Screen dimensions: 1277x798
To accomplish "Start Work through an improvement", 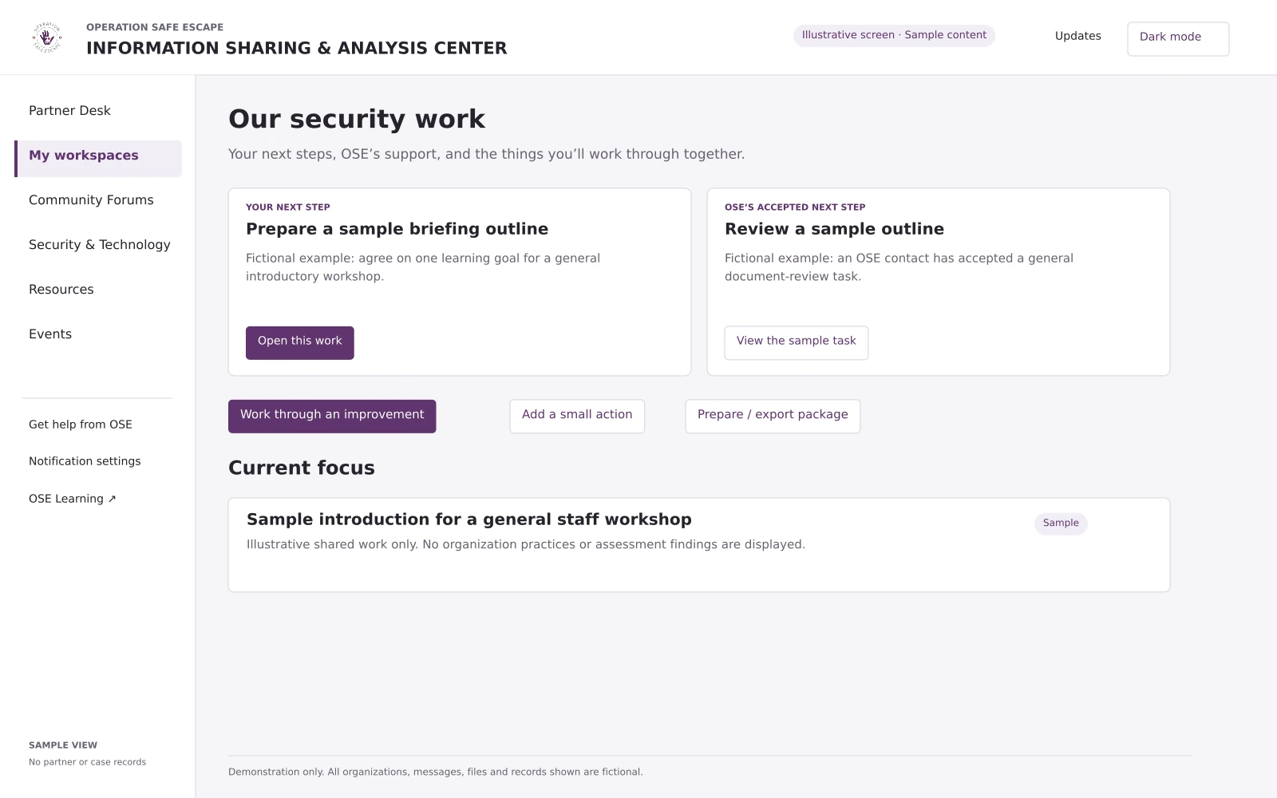I will coord(332,416).
